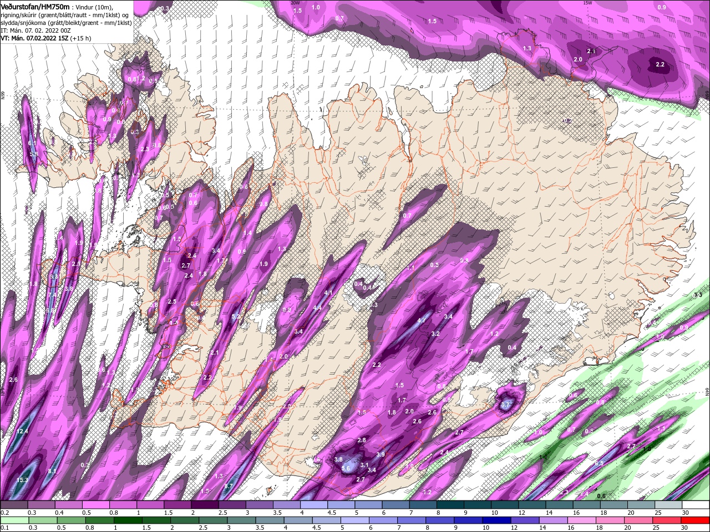Click the 15W longitude label

pos(587,3)
